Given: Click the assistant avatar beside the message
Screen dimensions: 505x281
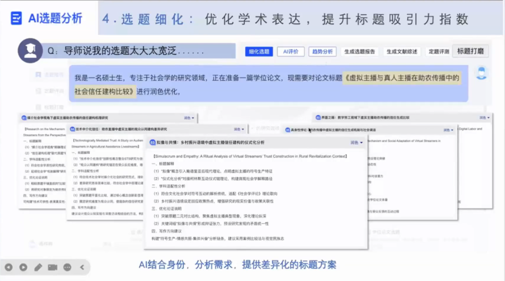Looking at the screenshot, I should tap(481, 74).
